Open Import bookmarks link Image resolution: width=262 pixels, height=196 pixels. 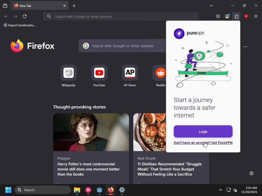(19, 25)
